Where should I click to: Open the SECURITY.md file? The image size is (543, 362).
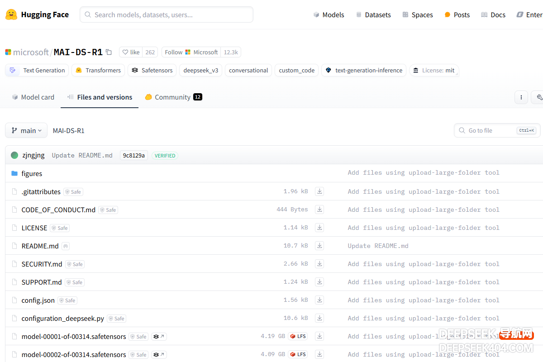pyautogui.click(x=42, y=264)
